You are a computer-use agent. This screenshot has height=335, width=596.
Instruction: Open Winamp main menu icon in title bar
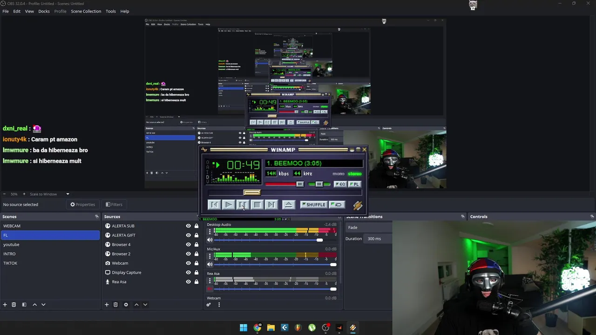204,150
